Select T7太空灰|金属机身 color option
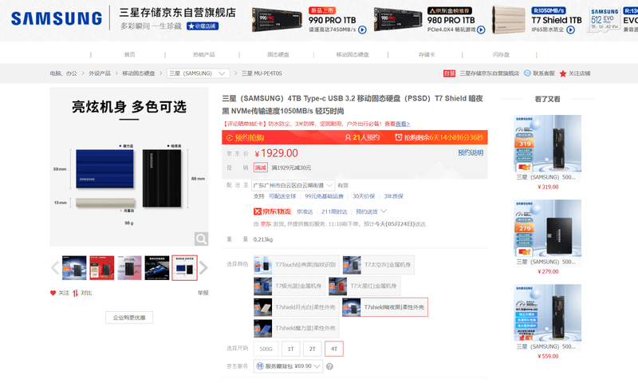This screenshot has height=383, width=638. 378,265
